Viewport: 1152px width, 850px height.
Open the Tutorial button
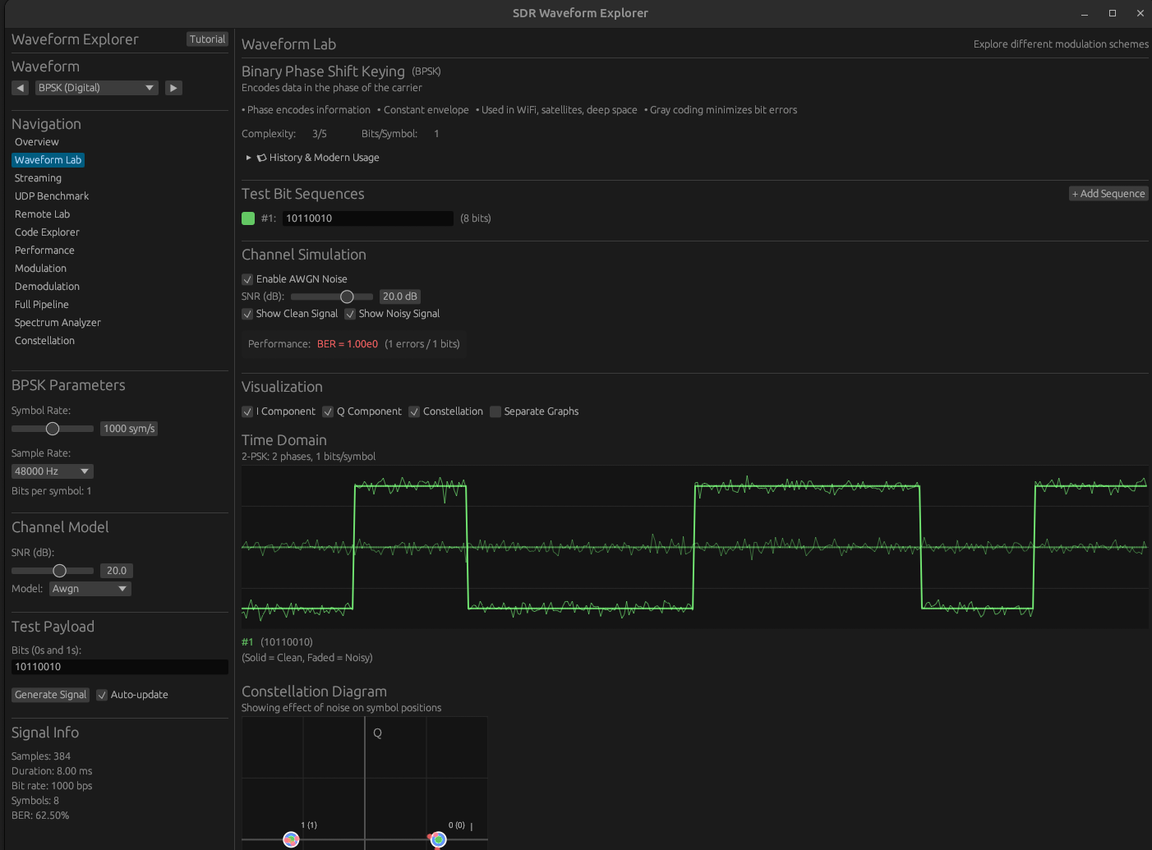point(207,39)
